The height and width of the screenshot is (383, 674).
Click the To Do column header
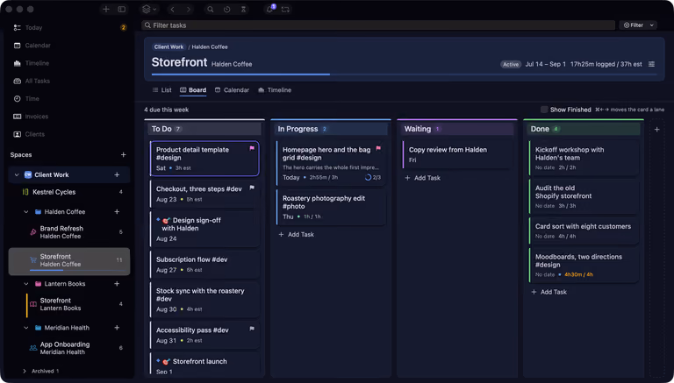pos(204,129)
